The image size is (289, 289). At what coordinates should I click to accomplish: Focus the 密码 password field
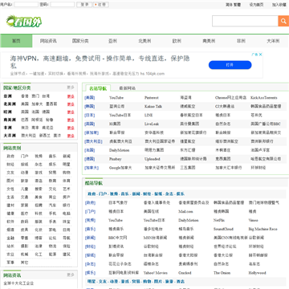tap(63, 5)
